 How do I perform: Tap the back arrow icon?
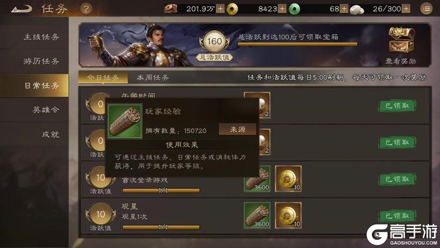(x=22, y=9)
